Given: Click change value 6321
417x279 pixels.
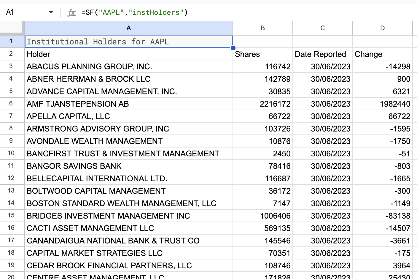Looking at the screenshot, I should coord(383,92).
